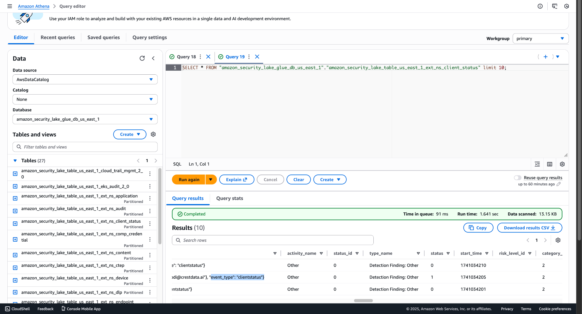Open actions for ext_ns_device table
Viewport: 582px width, 314px height.
pyautogui.click(x=150, y=280)
